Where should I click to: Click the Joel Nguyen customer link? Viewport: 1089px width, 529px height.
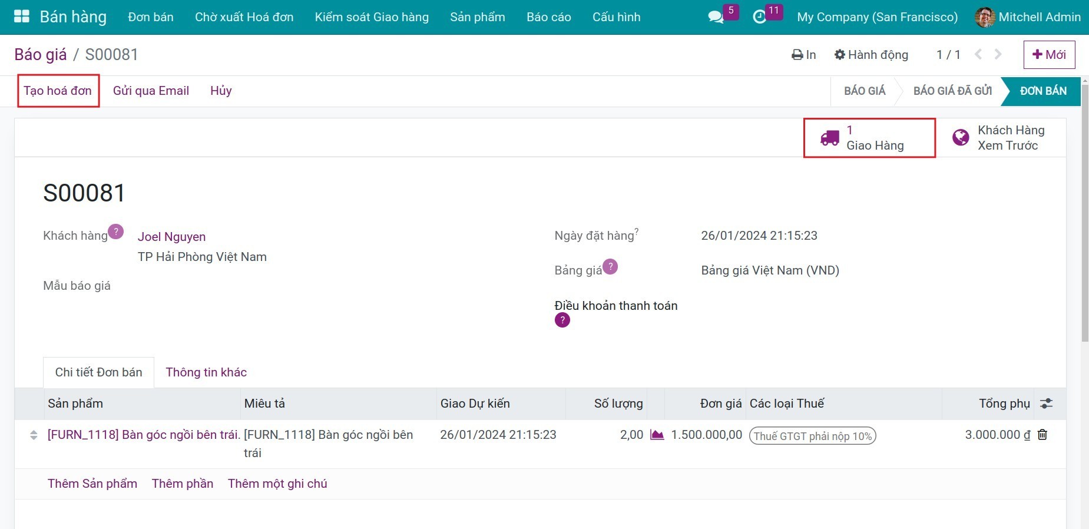click(171, 237)
